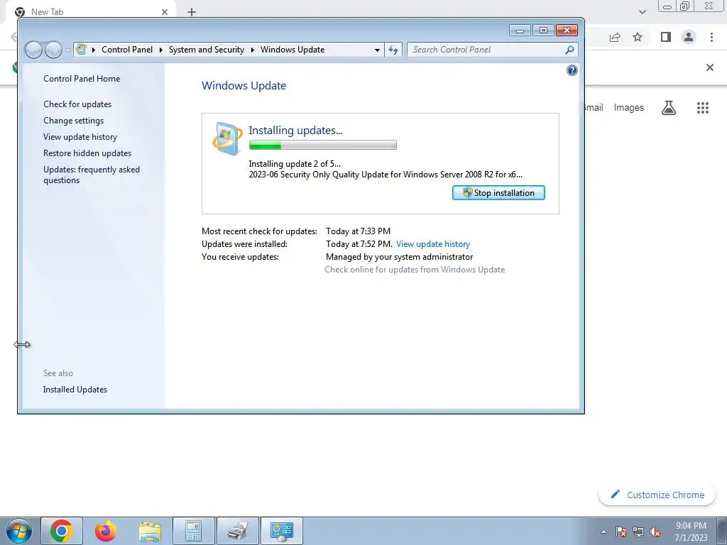Minimize the Windows Update window
Viewport: 727px width, 545px height.
tap(520, 31)
